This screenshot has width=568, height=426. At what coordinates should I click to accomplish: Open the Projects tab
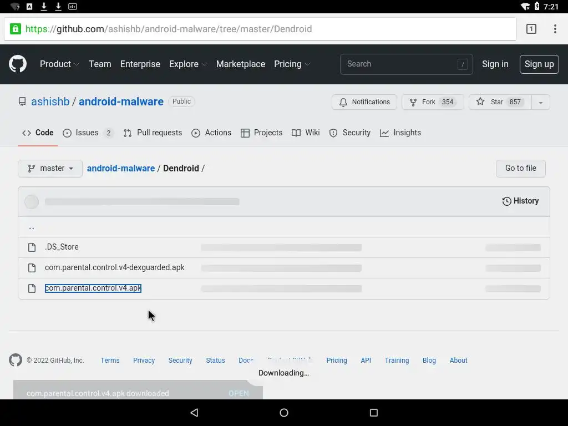pos(262,133)
